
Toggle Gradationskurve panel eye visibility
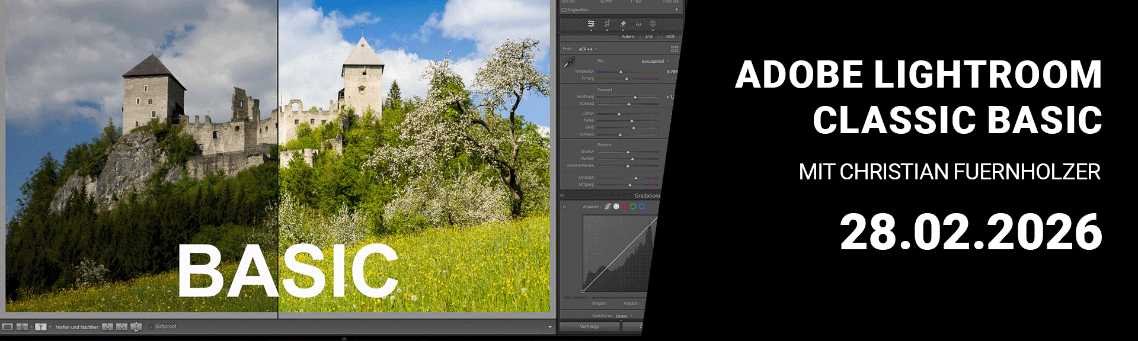[562, 195]
